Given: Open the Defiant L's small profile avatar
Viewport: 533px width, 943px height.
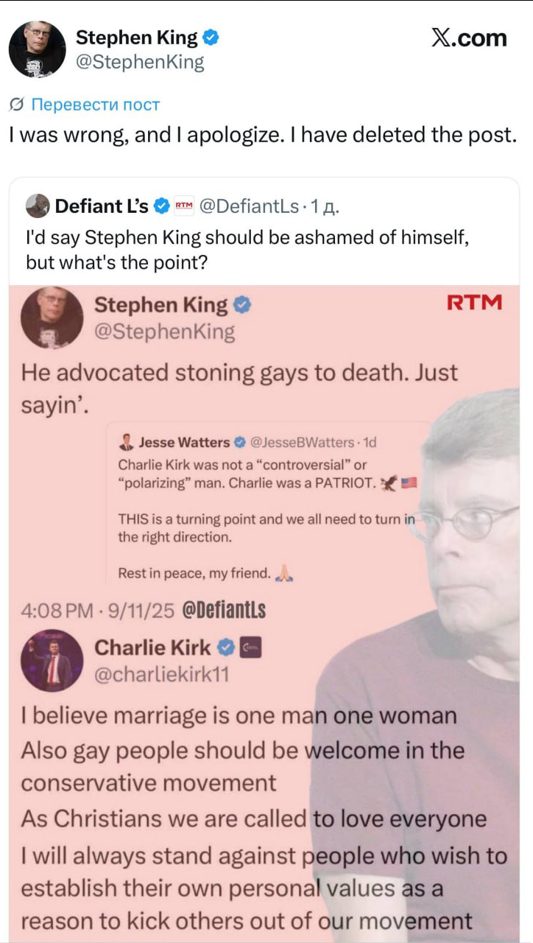Looking at the screenshot, I should pyautogui.click(x=38, y=206).
